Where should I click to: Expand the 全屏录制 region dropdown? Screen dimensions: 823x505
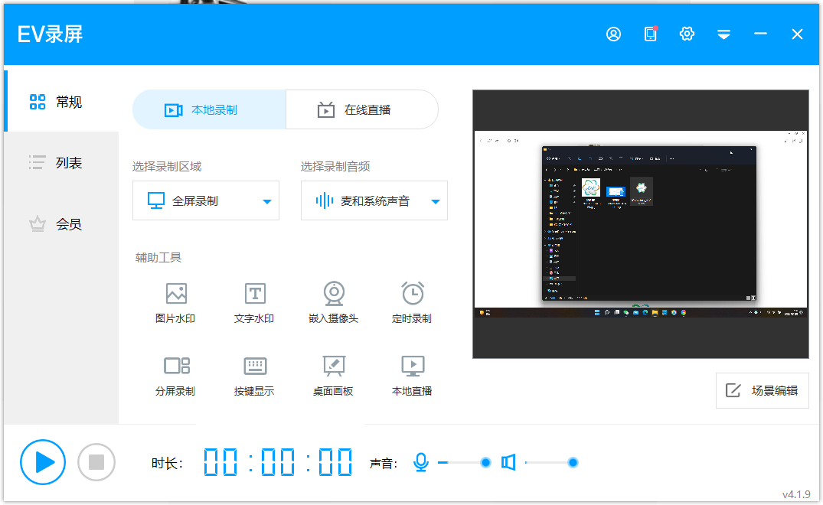206,200
